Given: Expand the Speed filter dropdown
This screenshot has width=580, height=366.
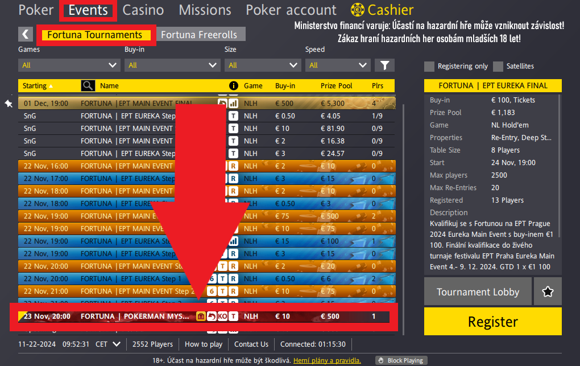Looking at the screenshot, I should 338,65.
